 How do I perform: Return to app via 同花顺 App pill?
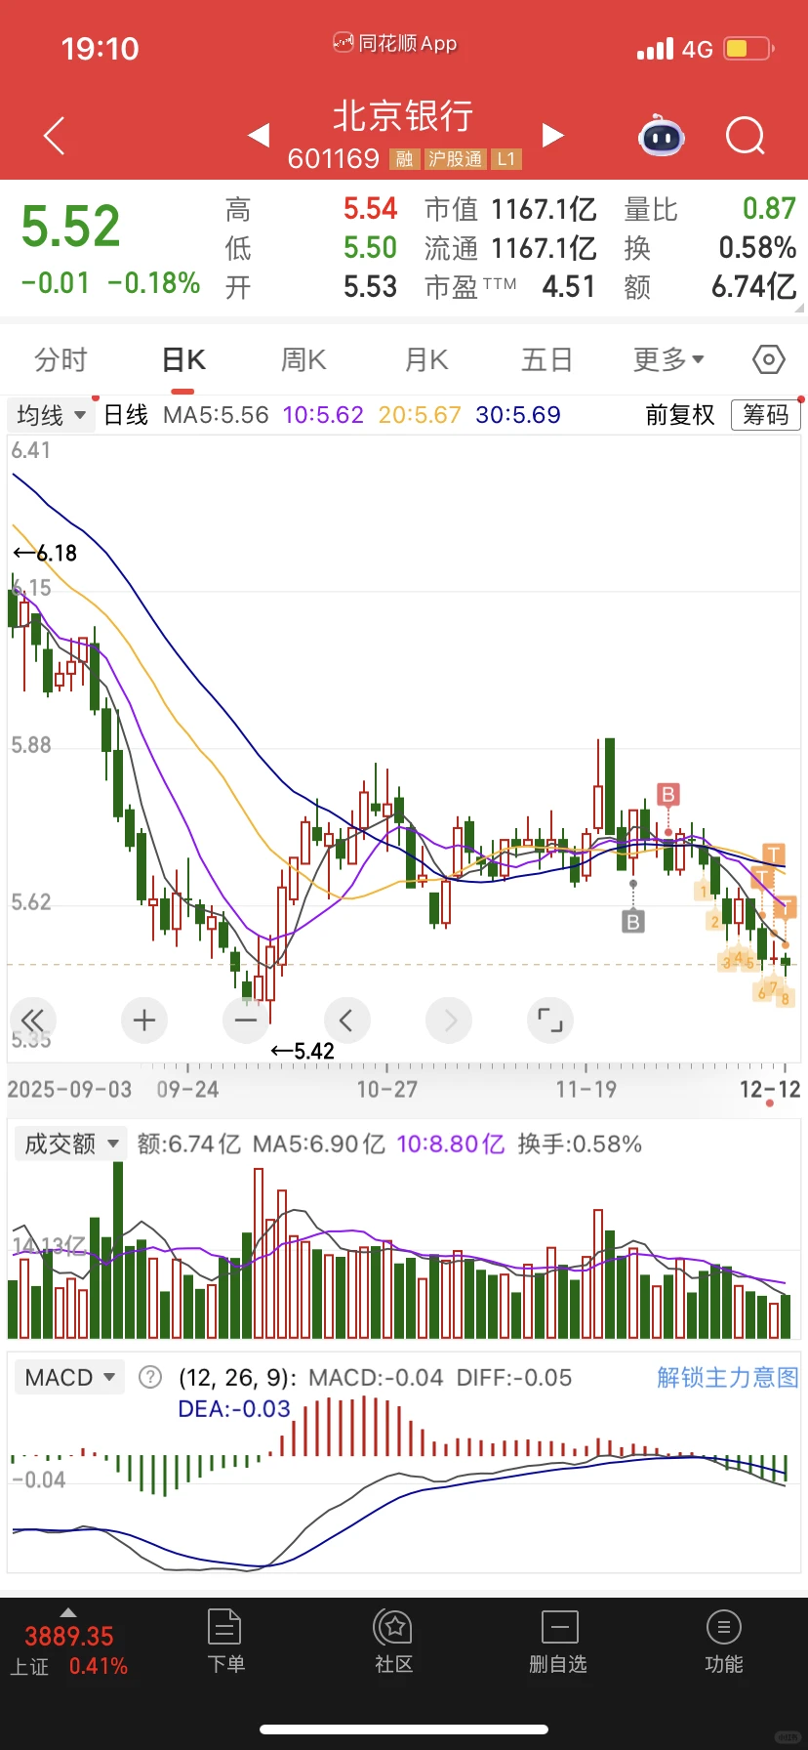tap(395, 43)
